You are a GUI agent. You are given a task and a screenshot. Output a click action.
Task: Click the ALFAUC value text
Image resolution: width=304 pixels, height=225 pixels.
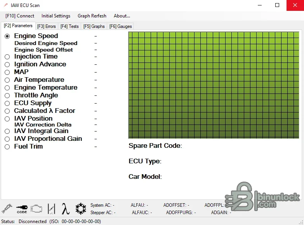pyautogui.click(x=142, y=213)
